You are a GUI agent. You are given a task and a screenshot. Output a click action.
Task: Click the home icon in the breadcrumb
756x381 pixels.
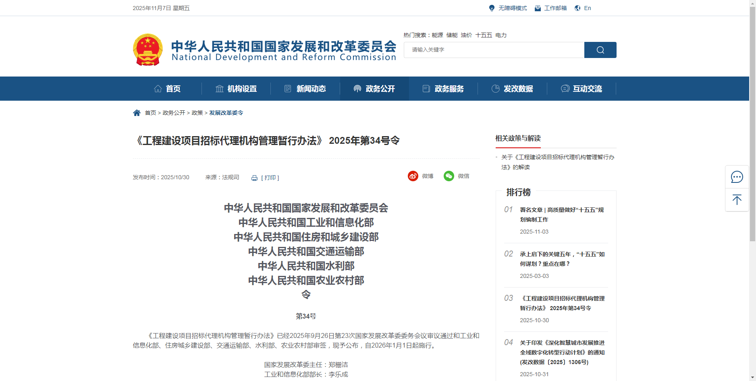point(137,112)
